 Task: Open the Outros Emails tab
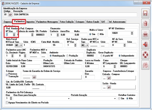pyautogui.click(x=93, y=22)
